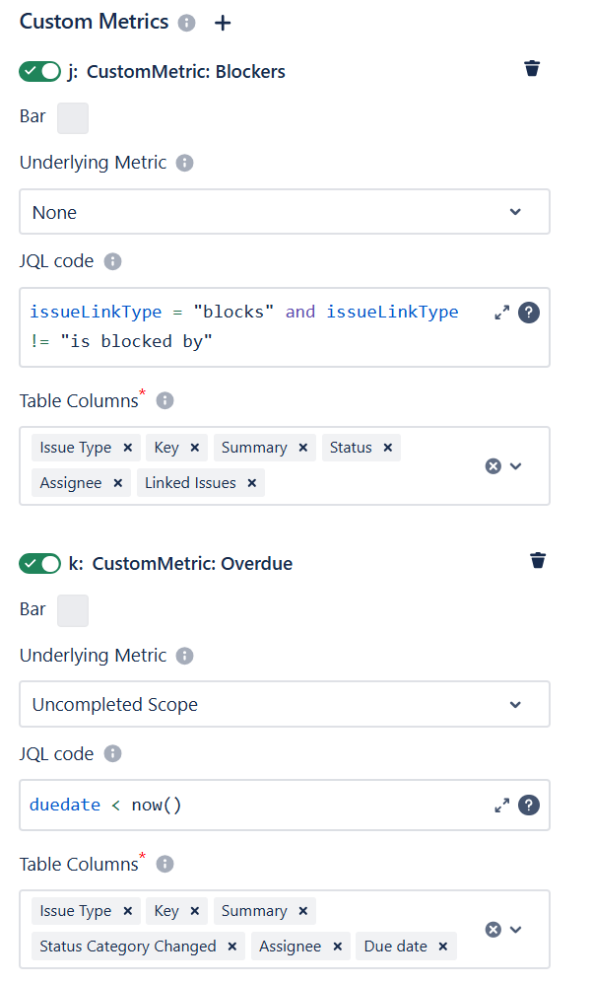The width and height of the screenshot is (592, 983).
Task: Add a new custom metric with plus icon
Action: click(223, 23)
